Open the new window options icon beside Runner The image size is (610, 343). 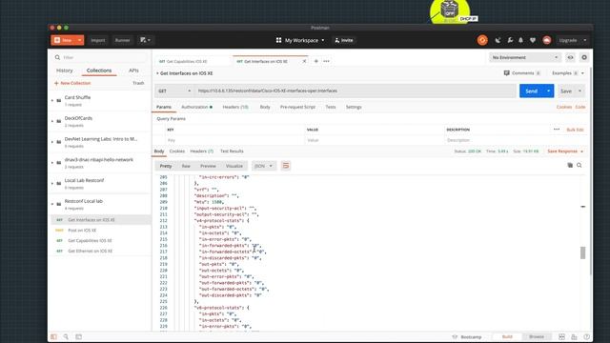(x=145, y=40)
